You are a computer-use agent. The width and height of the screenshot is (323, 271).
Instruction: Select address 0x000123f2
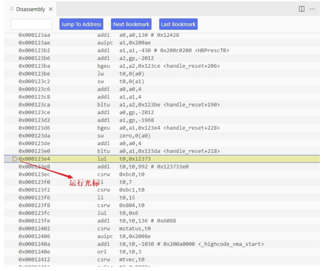[34, 190]
